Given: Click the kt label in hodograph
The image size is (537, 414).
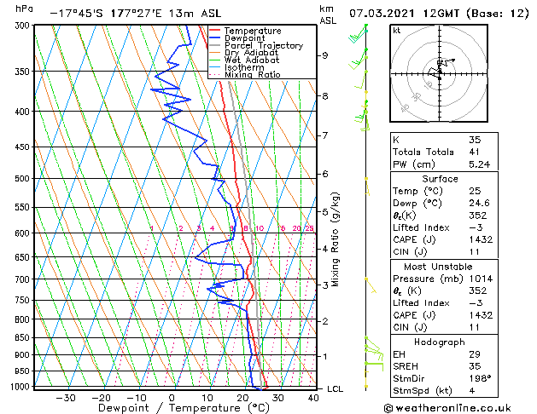Looking at the screenshot, I should [x=397, y=31].
